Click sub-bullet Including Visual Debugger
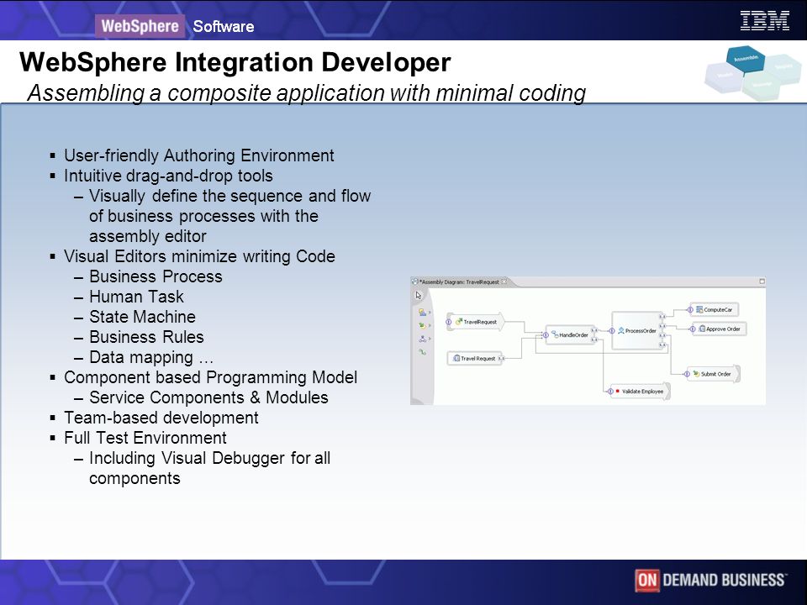 click(209, 468)
